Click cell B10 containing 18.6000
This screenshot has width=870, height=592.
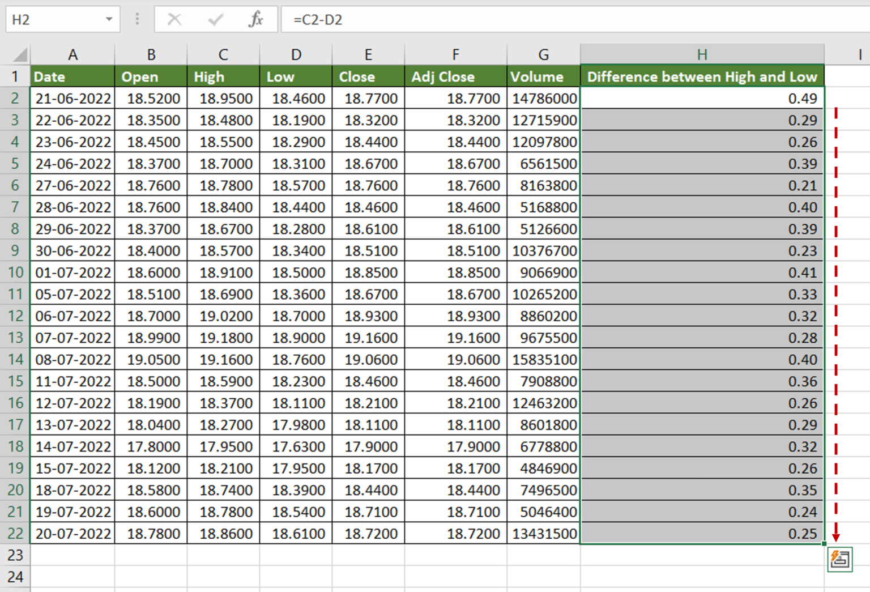[x=151, y=272]
